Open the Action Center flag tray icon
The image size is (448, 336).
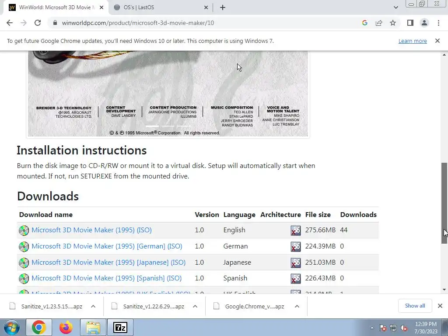[383, 328]
